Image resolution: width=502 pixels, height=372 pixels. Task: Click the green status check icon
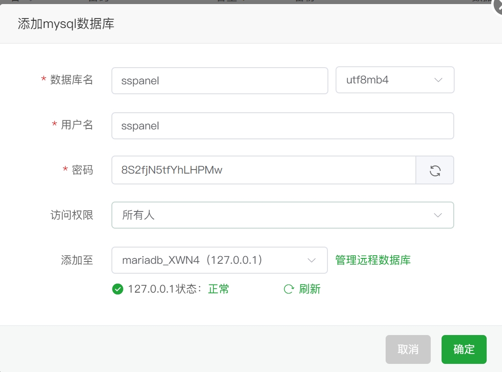[x=118, y=289]
